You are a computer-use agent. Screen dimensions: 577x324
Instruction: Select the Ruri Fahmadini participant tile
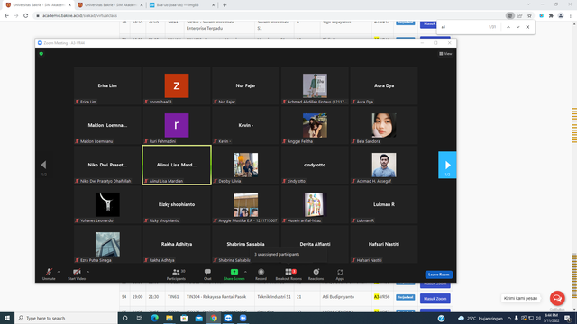pyautogui.click(x=177, y=126)
